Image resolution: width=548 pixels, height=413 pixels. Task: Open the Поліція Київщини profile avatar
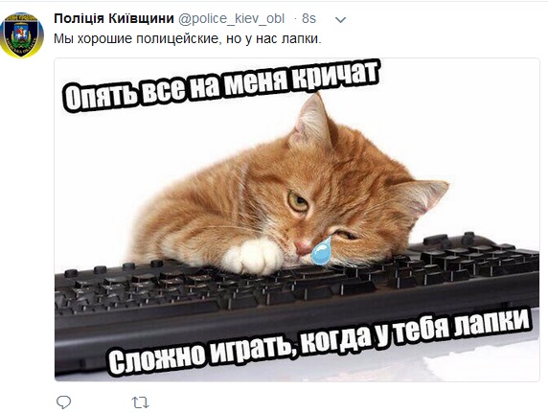(22, 34)
